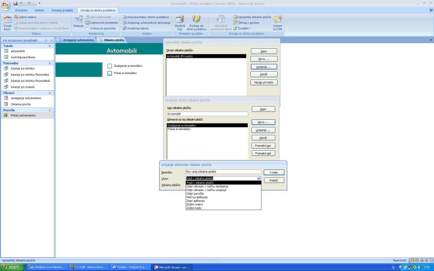Image resolution: width=434 pixels, height=271 pixels.
Task: Save with the Quick Access floppy icon
Action: pyautogui.click(x=15, y=3)
